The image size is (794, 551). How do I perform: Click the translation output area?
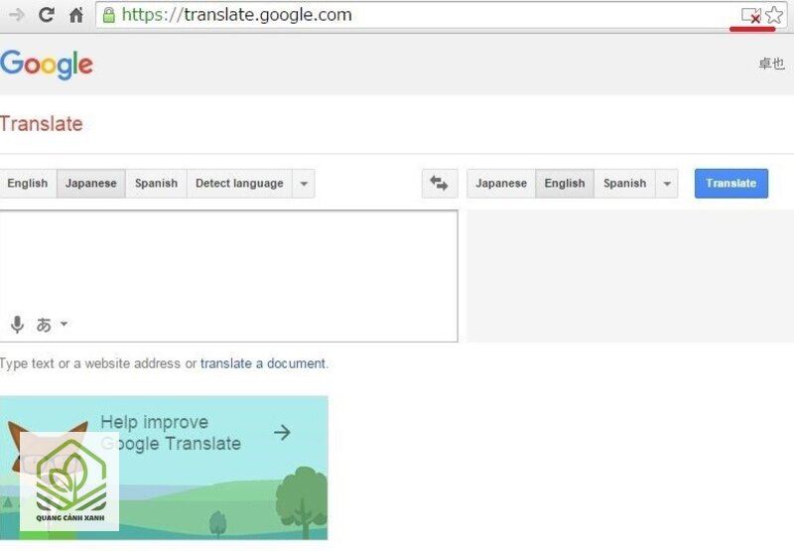pos(630,276)
